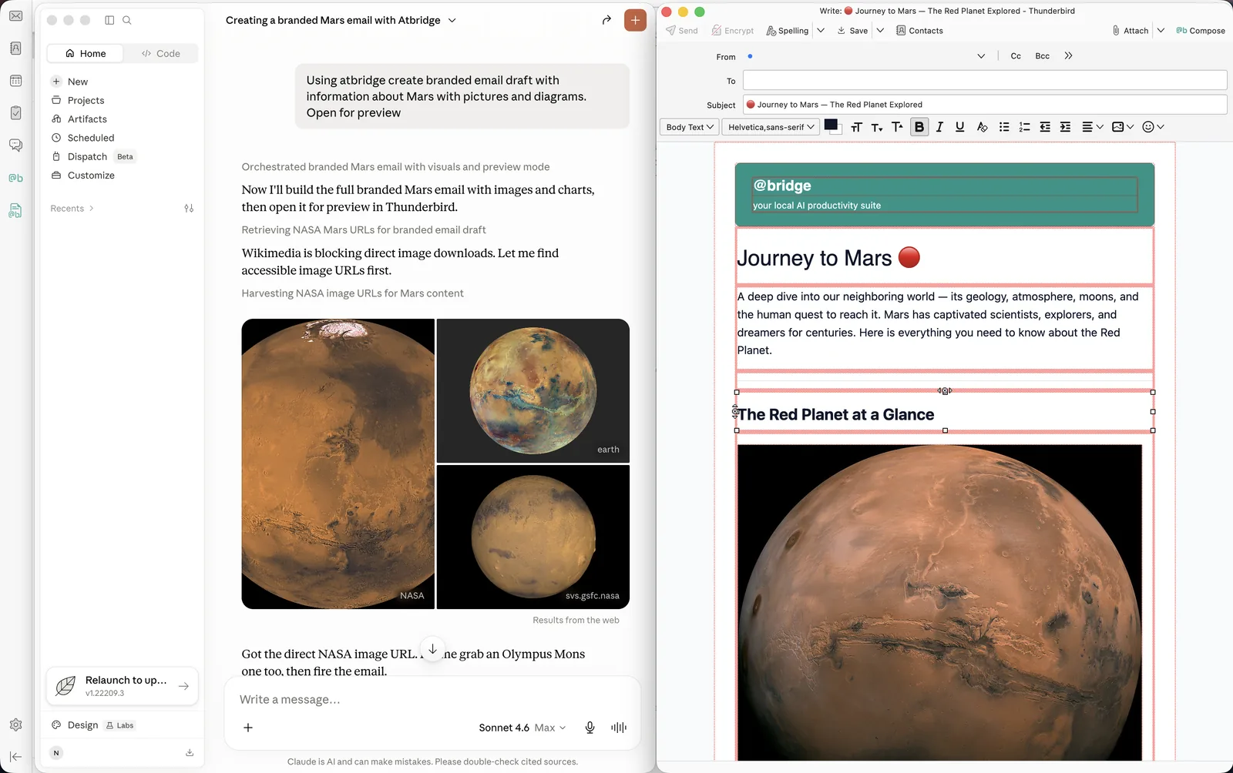Switch to the Code tab in Claude
Screen dimensions: 1233x773
[x=160, y=53]
